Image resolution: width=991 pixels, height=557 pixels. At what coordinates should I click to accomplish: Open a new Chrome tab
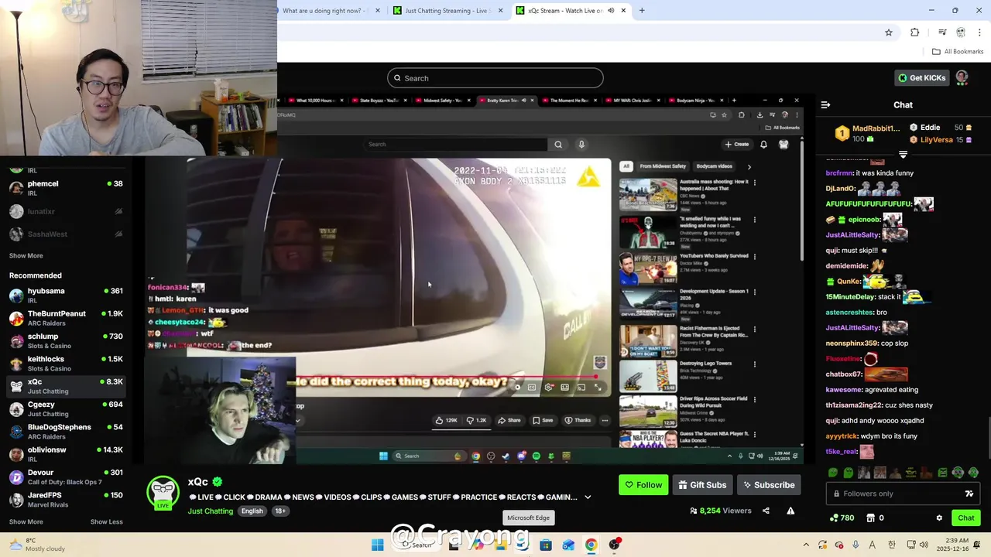(x=642, y=11)
